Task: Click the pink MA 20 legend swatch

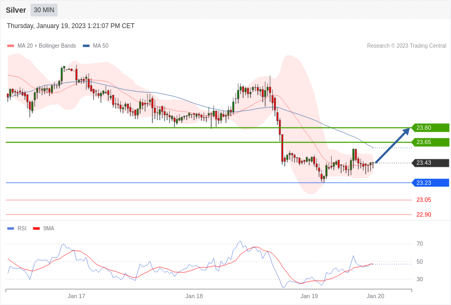Action: 11,46
